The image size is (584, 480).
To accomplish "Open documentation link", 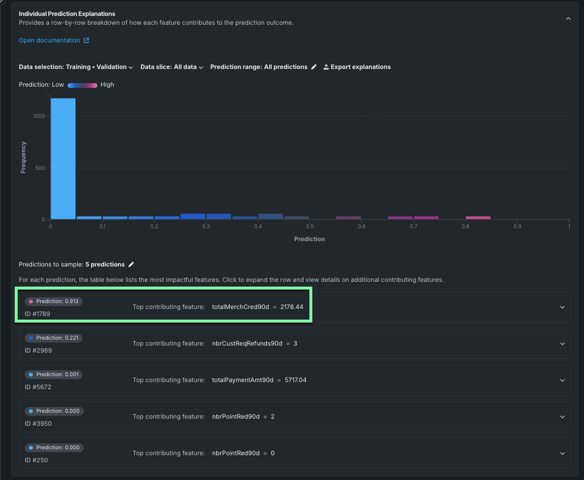I will 50,41.
